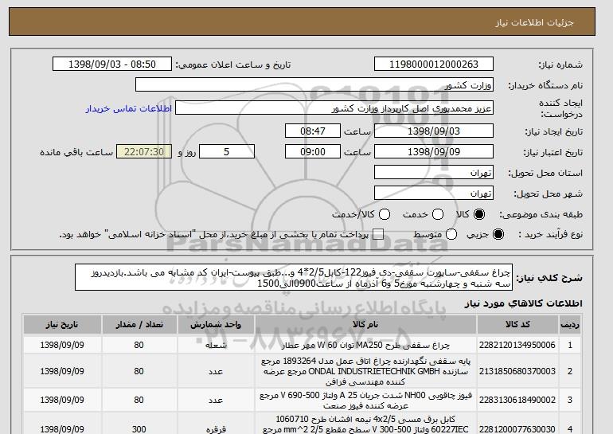Image resolution: width=613 pixels, height=434 pixels.
Task: Click the ایجاد کننده درخواست field
Action: pos(334,108)
